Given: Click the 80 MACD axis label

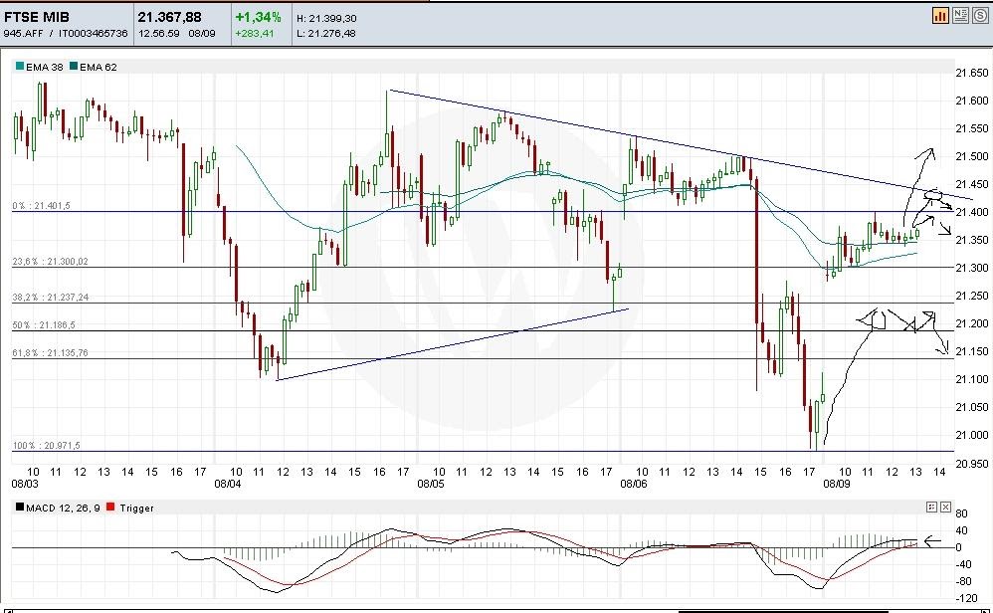Looking at the screenshot, I should (961, 513).
